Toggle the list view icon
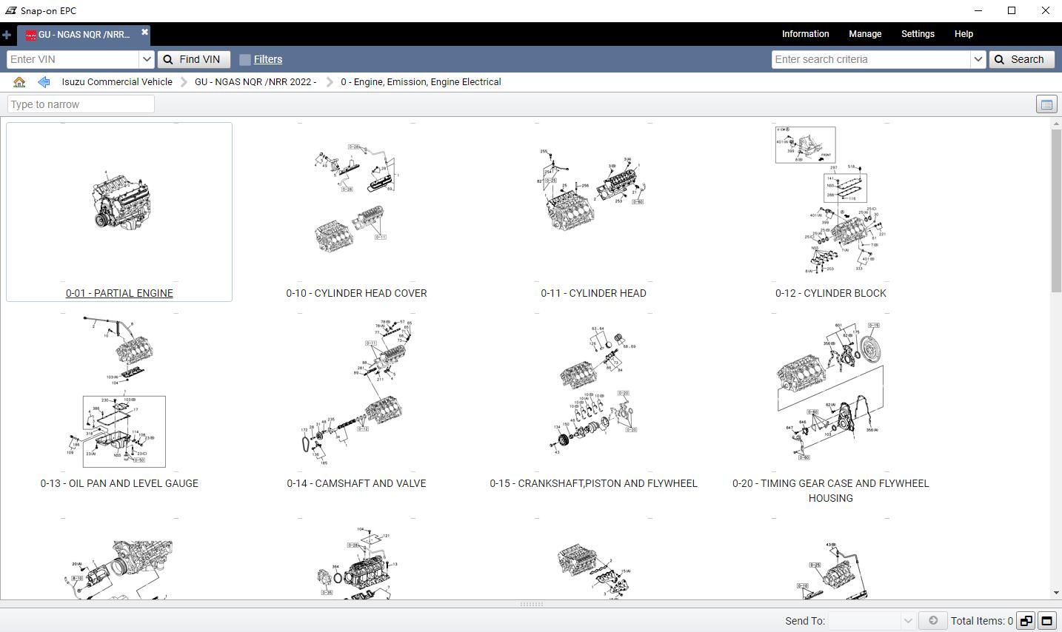This screenshot has height=632, width=1062. click(x=1046, y=104)
